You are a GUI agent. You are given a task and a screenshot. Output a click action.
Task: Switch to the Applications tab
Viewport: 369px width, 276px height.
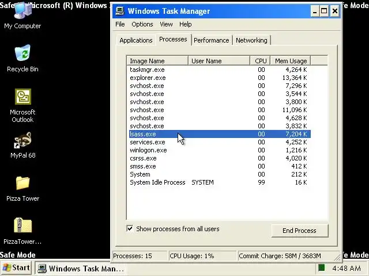tap(136, 40)
